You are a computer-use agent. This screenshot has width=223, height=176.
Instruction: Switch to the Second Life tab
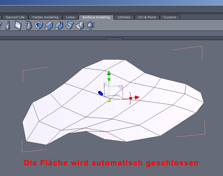[x=15, y=17]
